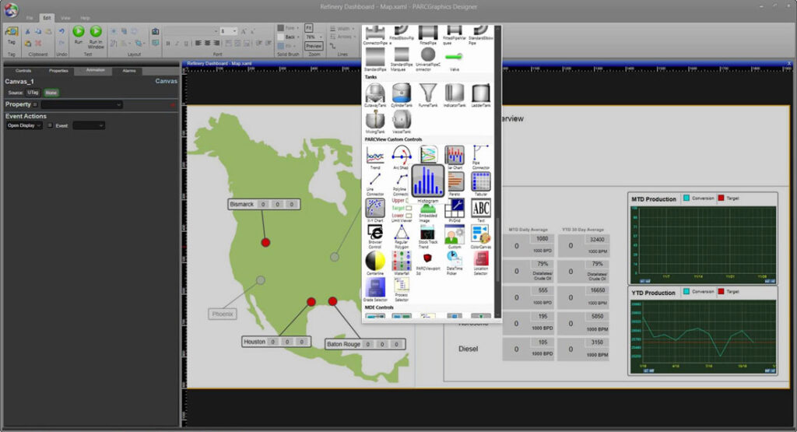Choose the X-Y Chart control
Screen dimensions: 797x432
click(375, 209)
